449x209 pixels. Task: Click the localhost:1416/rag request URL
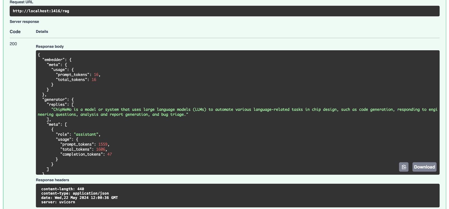pos(41,11)
